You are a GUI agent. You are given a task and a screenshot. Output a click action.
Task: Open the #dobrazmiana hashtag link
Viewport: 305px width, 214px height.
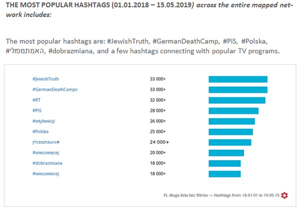[47, 163]
